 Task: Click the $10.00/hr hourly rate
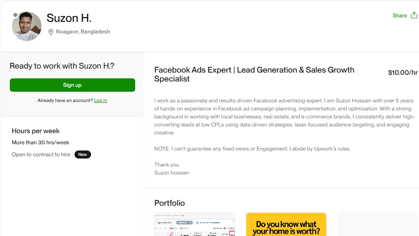402,73
